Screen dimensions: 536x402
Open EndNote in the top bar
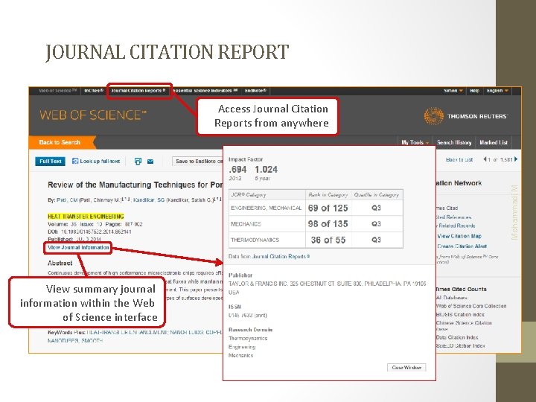point(255,91)
